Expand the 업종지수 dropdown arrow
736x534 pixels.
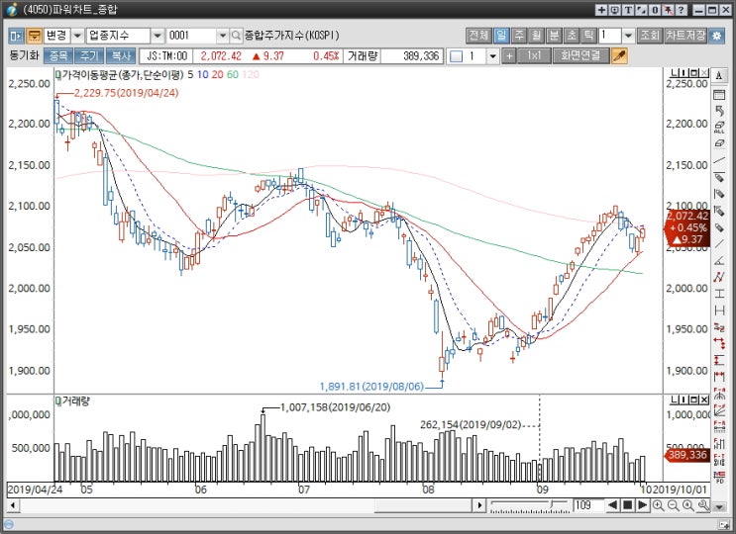158,36
